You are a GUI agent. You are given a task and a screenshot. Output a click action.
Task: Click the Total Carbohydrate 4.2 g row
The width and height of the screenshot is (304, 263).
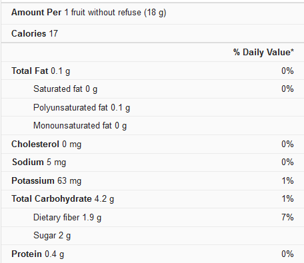[153, 199]
